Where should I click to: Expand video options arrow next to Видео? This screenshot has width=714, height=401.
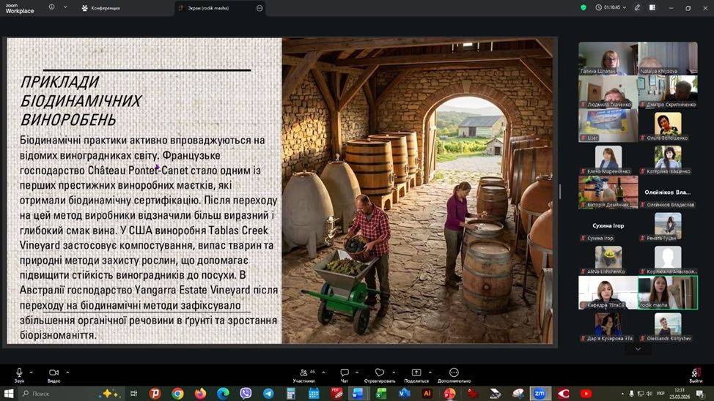67,372
